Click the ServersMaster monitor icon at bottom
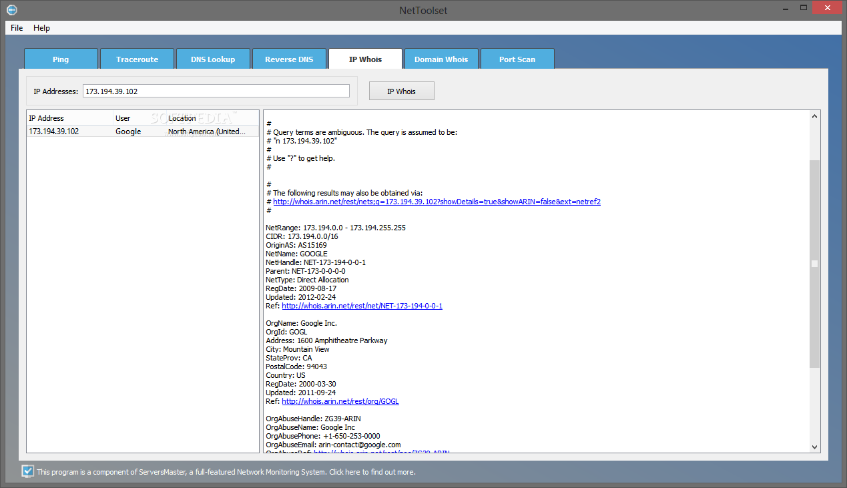 point(27,471)
